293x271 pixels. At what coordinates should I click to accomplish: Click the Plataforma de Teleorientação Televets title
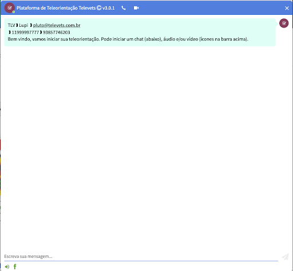(x=56, y=8)
